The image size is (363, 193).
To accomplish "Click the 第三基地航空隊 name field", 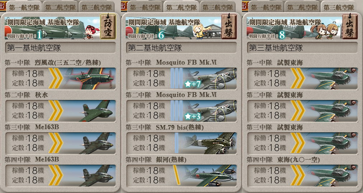I will (302, 48).
